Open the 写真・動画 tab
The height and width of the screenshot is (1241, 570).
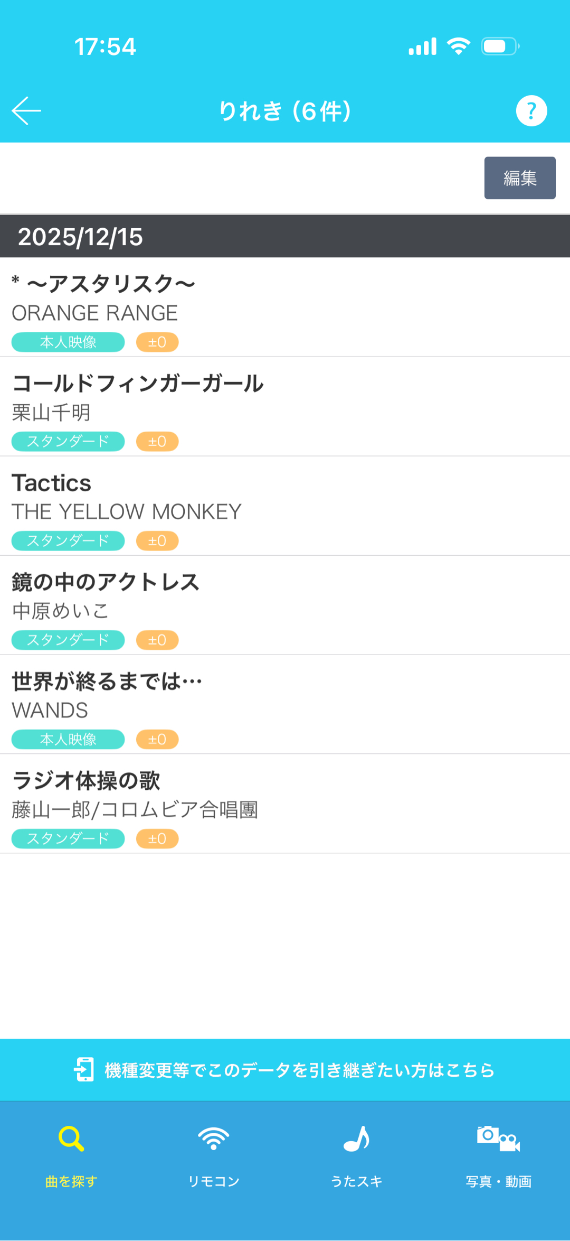tap(498, 1181)
